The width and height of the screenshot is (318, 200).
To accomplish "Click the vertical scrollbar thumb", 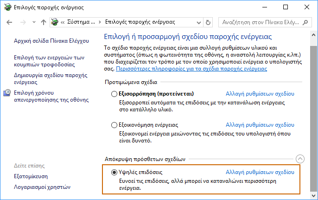I will coord(313,119).
